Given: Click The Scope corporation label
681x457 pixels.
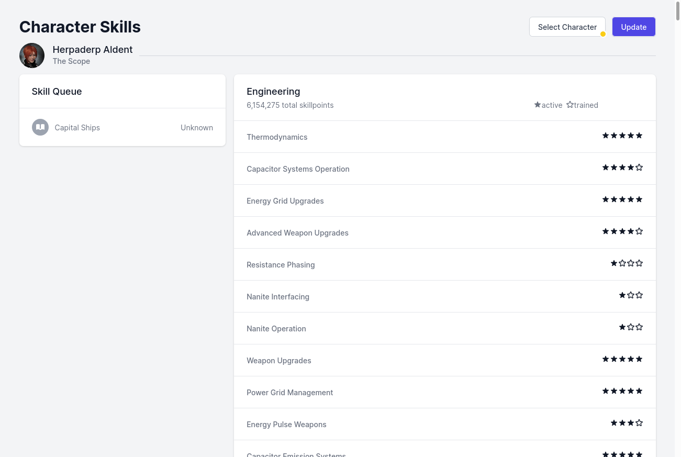Looking at the screenshot, I should [71, 61].
